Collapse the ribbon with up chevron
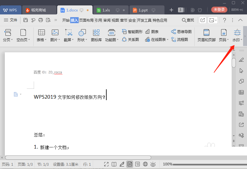The height and width of the screenshot is (169, 247). 240,20
